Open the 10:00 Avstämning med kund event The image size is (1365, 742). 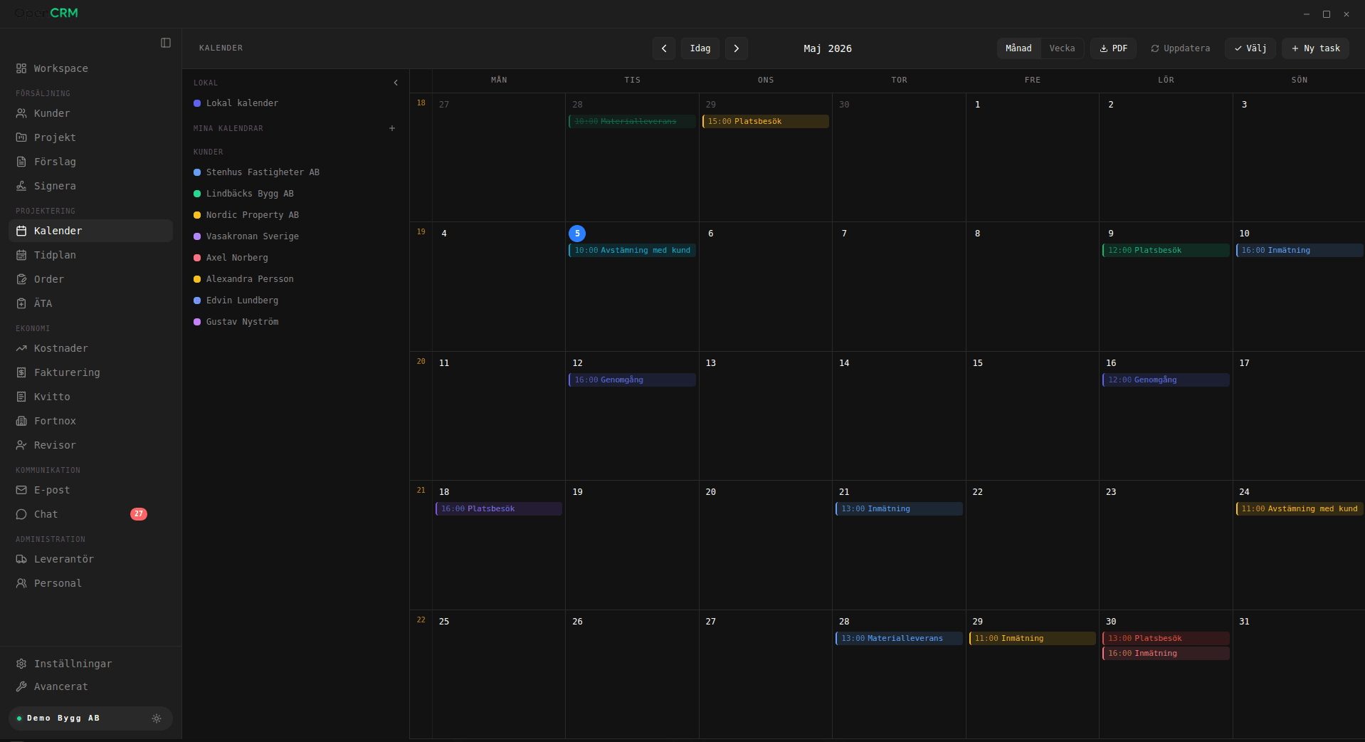[x=633, y=251]
